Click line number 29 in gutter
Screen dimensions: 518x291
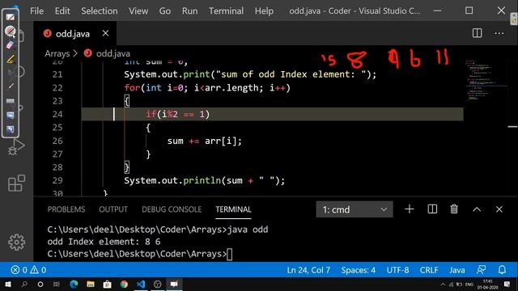[57, 180]
